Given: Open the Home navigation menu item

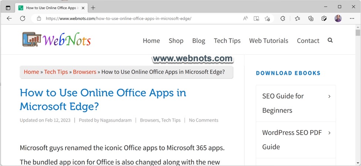Looking at the screenshot, I should point(151,41).
